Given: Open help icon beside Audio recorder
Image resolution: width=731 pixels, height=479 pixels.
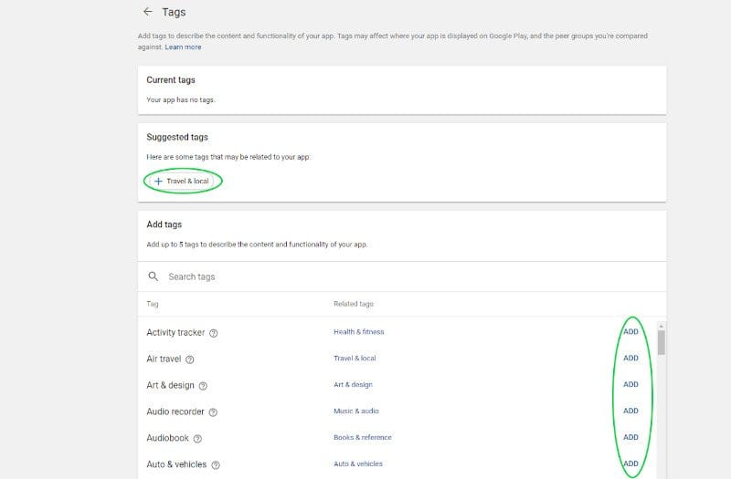Looking at the screenshot, I should (213, 412).
